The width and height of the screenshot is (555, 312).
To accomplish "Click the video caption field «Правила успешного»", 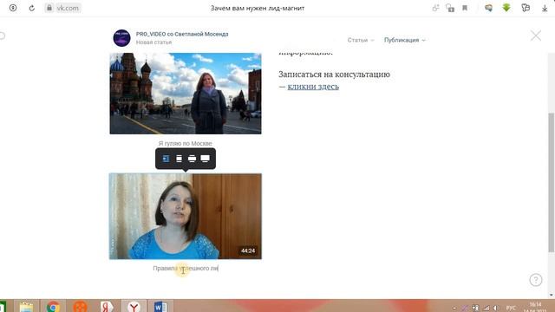I will [x=186, y=268].
